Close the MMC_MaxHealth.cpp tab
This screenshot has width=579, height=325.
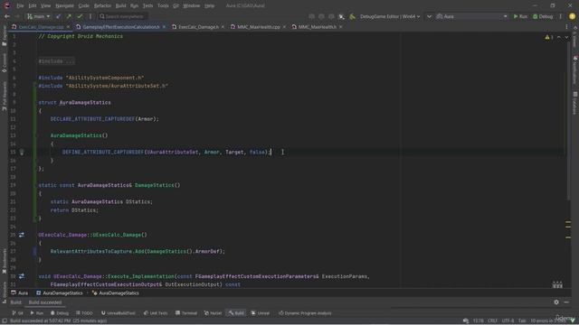pos(284,27)
